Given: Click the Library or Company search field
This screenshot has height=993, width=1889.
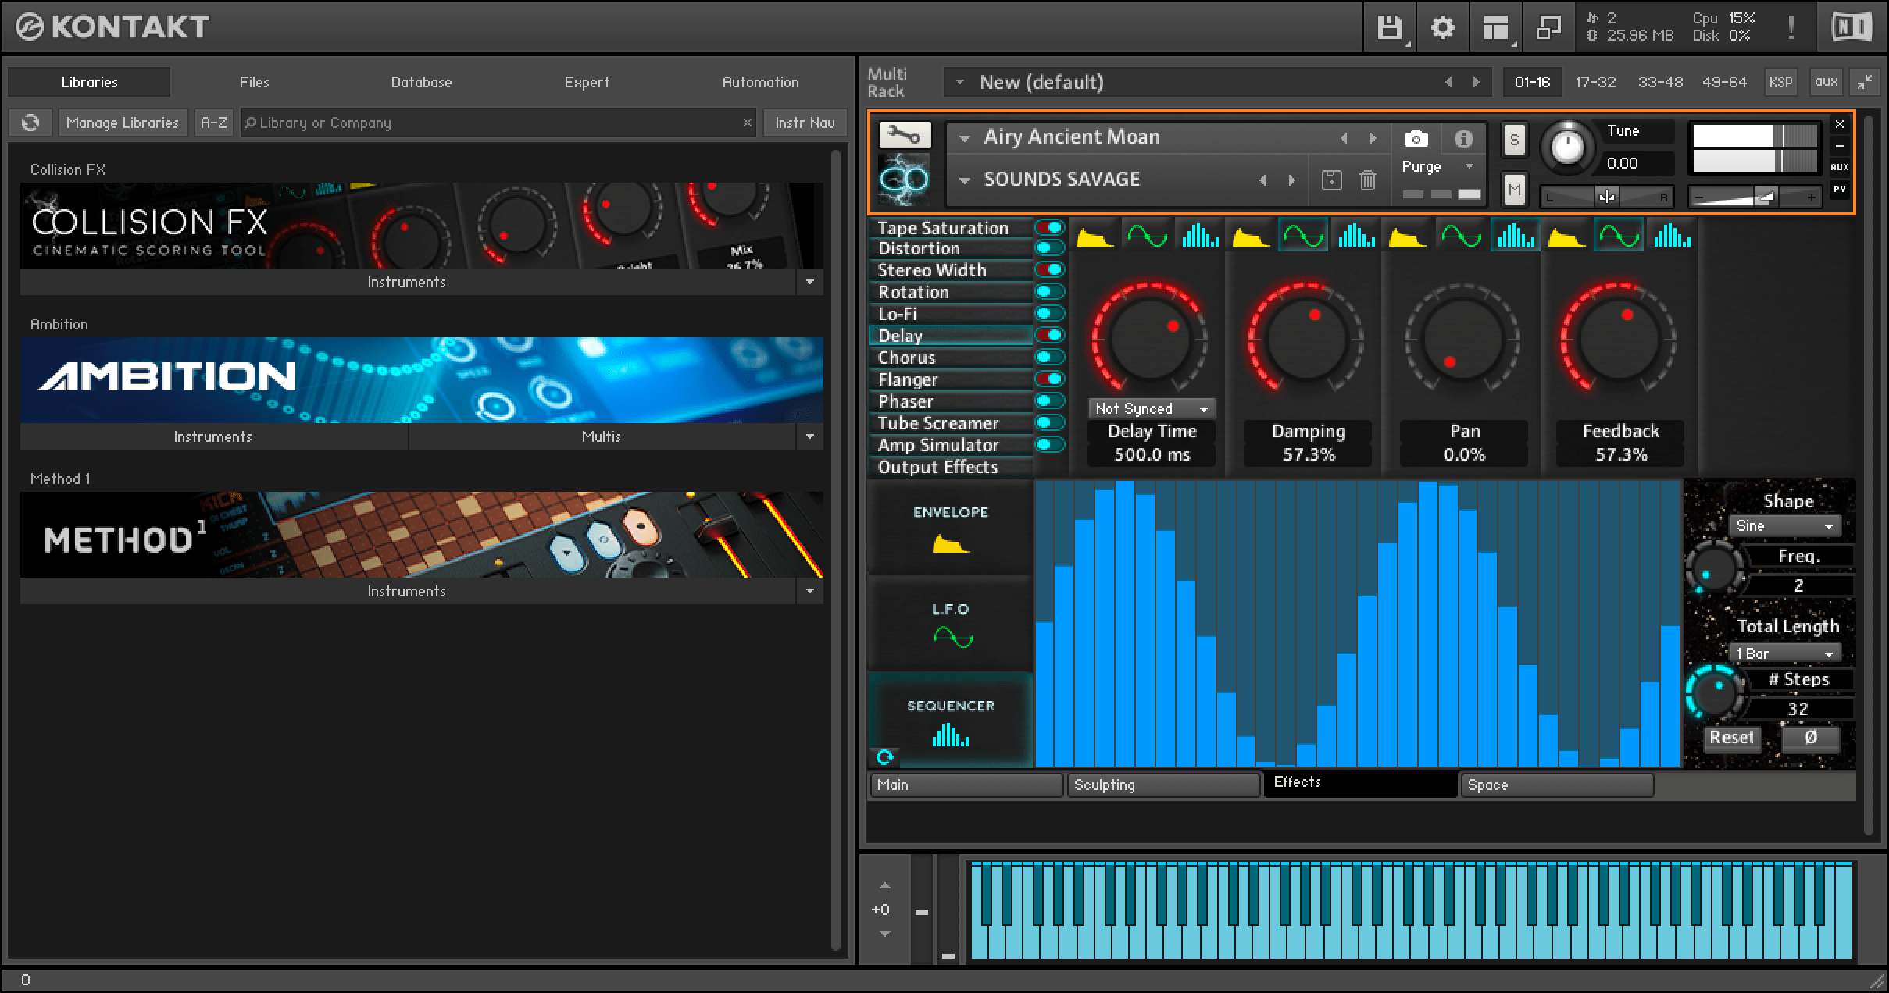Looking at the screenshot, I should (x=498, y=123).
